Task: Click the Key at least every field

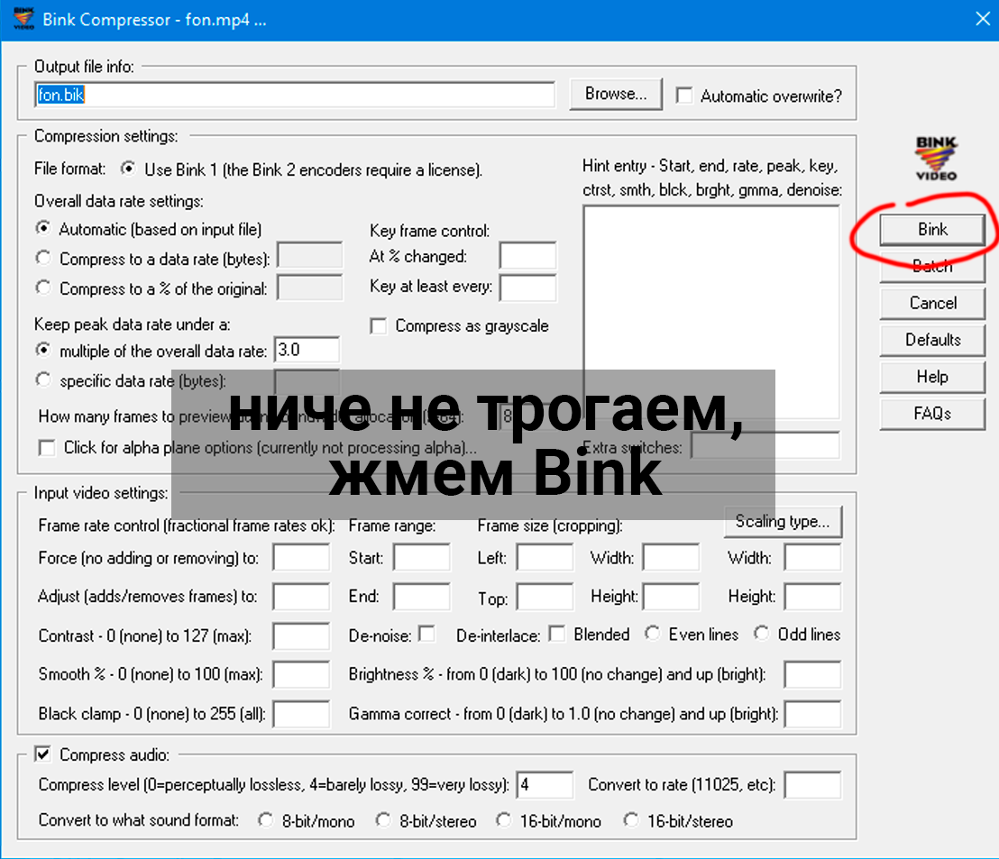Action: [527, 288]
